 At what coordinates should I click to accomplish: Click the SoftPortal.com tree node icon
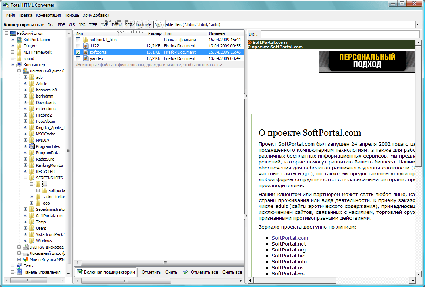[x=19, y=40]
